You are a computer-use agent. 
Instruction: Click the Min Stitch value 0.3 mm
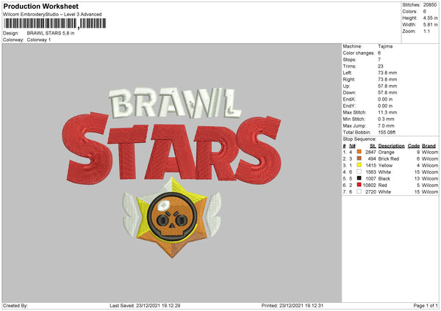[386, 119]
